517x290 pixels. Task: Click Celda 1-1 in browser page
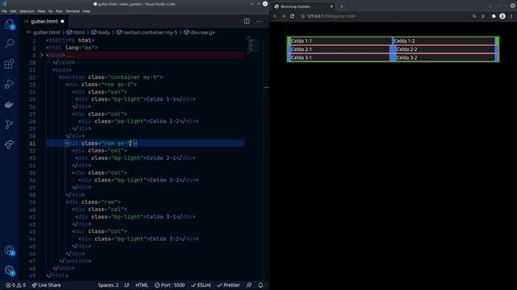click(301, 41)
